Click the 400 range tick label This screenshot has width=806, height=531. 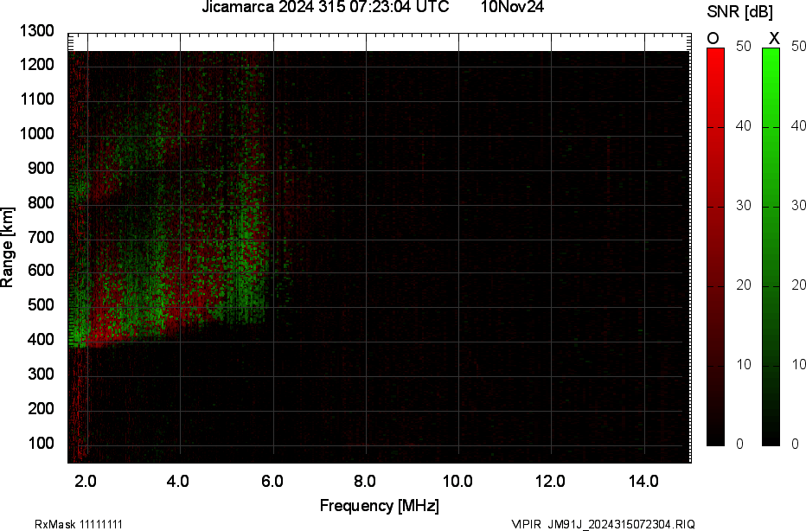click(39, 340)
